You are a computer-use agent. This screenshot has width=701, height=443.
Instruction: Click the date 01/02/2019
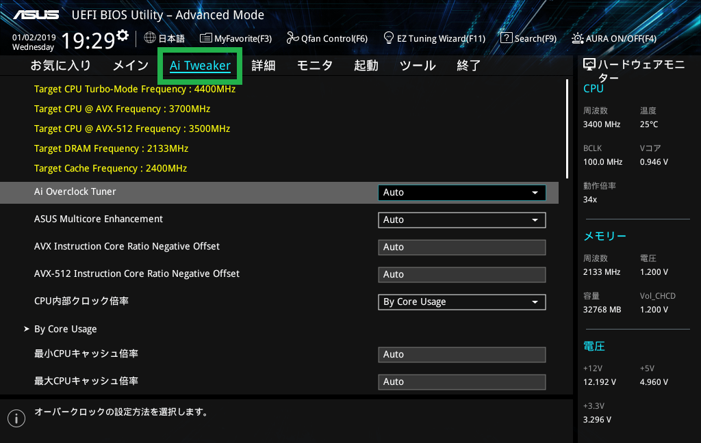pos(34,38)
